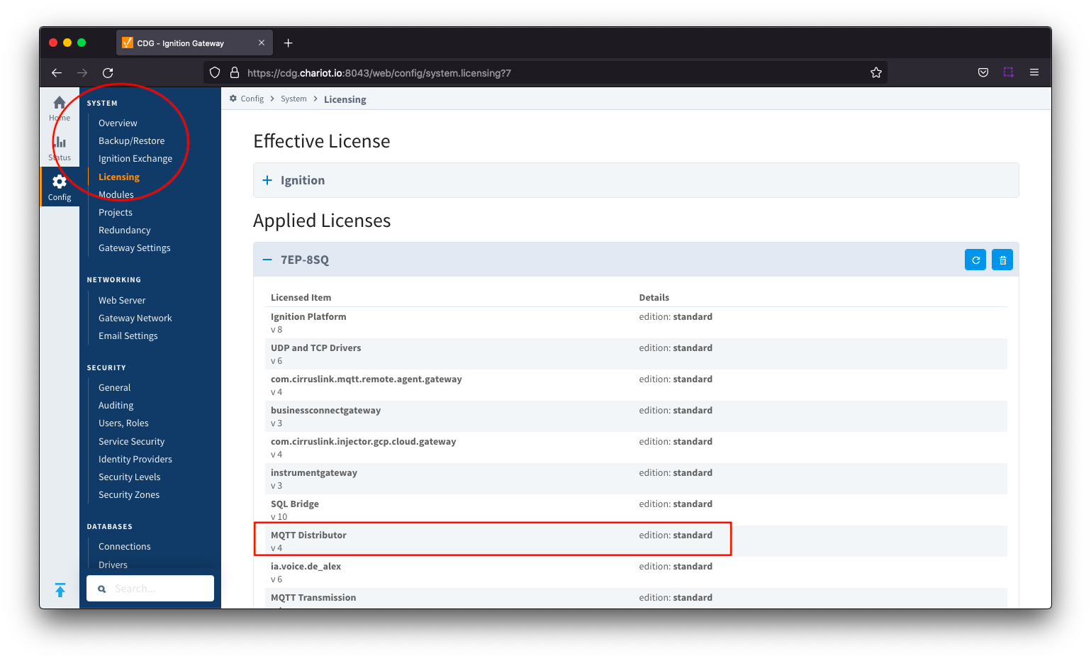Click the MQTT Distributor licensed item

click(308, 535)
